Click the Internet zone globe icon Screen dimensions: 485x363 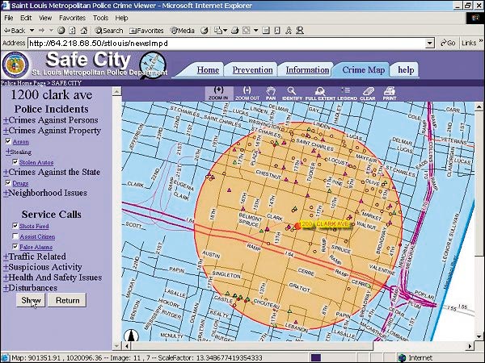(x=402, y=358)
